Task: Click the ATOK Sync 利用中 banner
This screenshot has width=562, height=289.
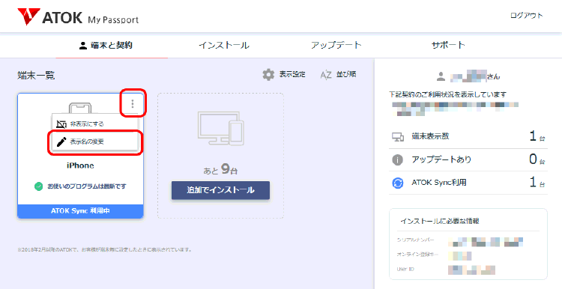Action: (80, 211)
